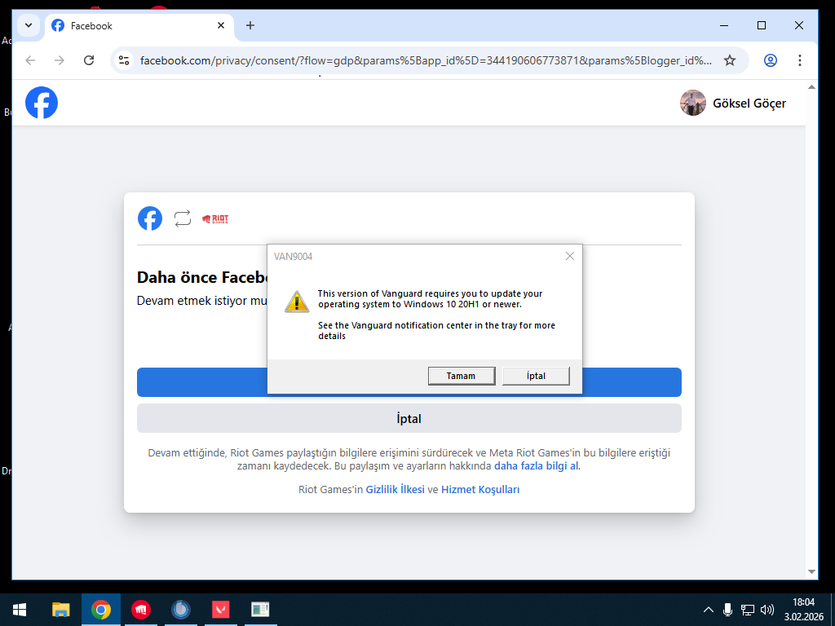Click the blue continue button on the consent card
The width and height of the screenshot is (835, 626).
[x=409, y=382]
